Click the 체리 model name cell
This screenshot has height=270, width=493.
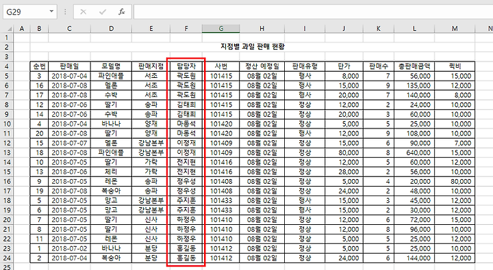click(x=112, y=172)
